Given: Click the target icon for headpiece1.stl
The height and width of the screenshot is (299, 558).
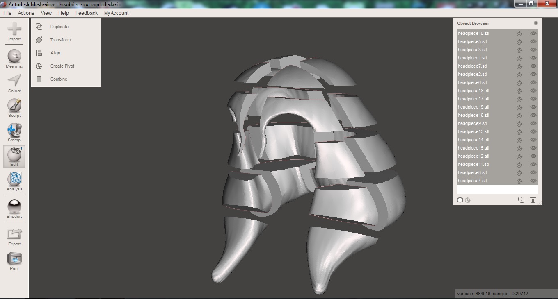Looking at the screenshot, I should point(519,58).
